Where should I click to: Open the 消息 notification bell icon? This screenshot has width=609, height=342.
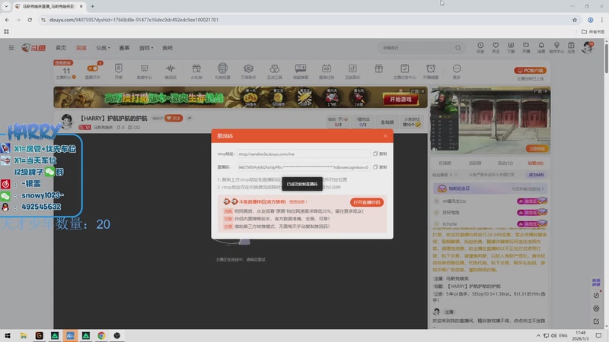click(x=541, y=47)
